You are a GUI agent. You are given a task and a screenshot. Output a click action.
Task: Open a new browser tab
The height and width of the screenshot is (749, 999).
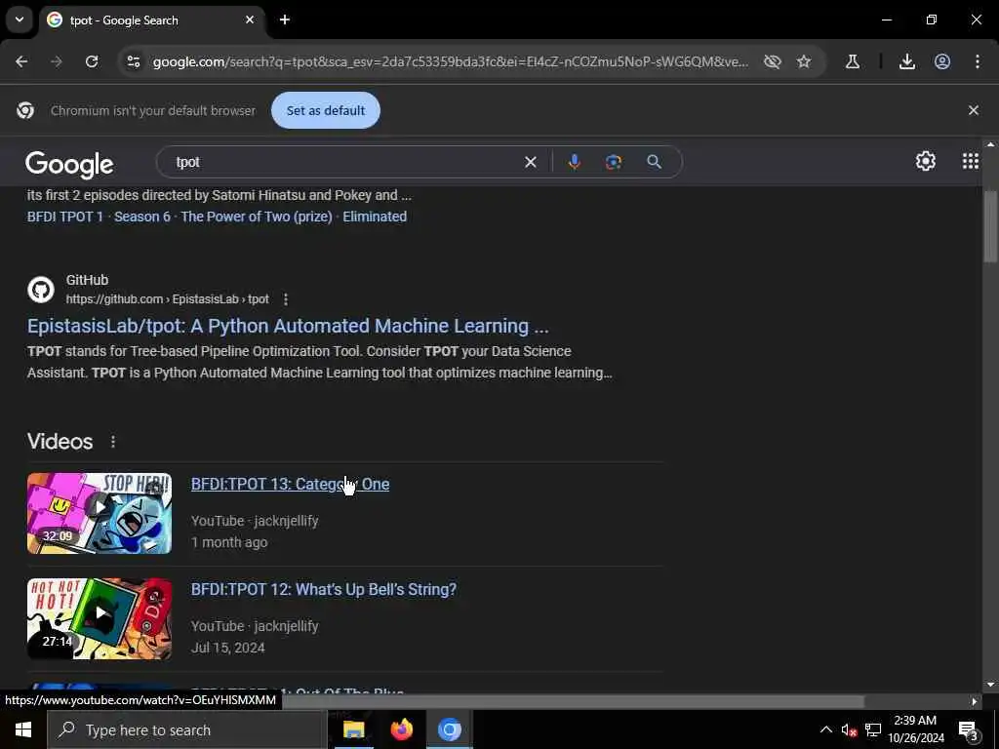point(285,20)
